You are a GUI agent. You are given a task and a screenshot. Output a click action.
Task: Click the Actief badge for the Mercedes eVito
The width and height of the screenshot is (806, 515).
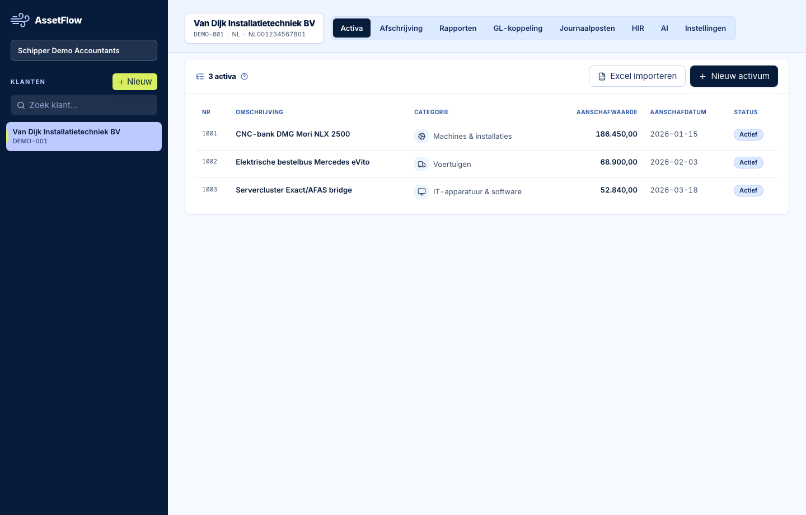(x=748, y=162)
